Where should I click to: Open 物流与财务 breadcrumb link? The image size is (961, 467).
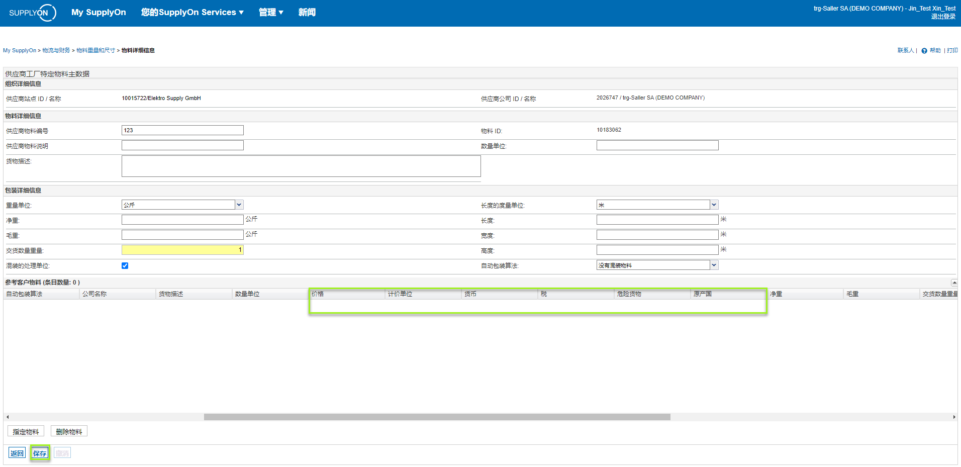pyautogui.click(x=56, y=50)
